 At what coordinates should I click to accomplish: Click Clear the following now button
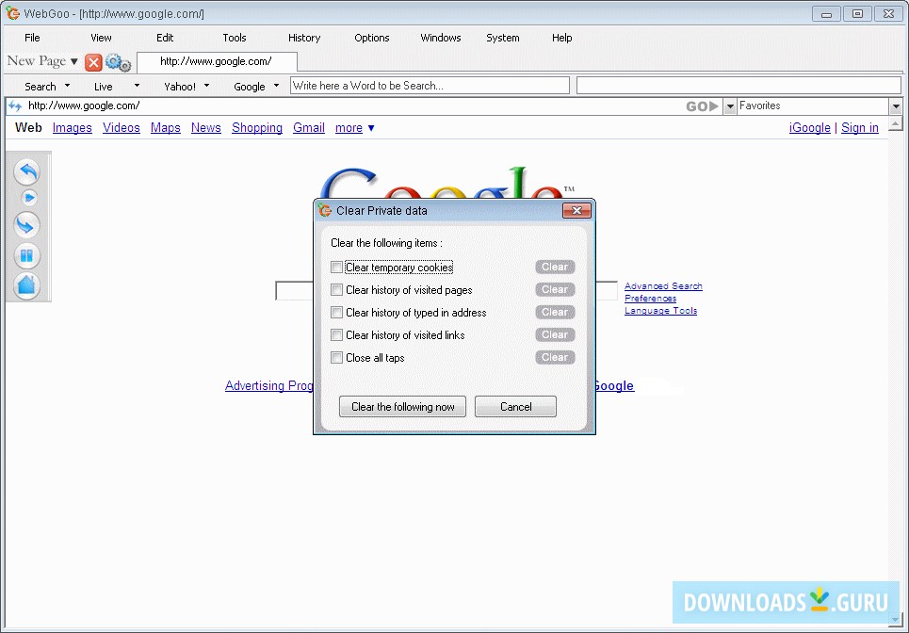402,406
